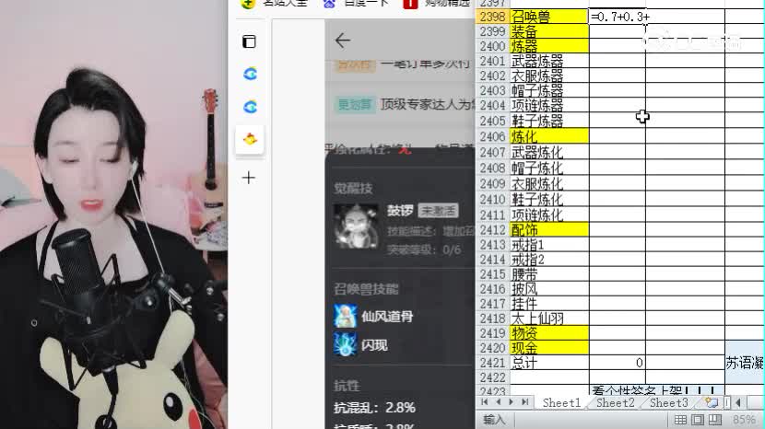Screen dimensions: 765x429
Task: Switch to Sheet1 tab
Action: (561, 402)
